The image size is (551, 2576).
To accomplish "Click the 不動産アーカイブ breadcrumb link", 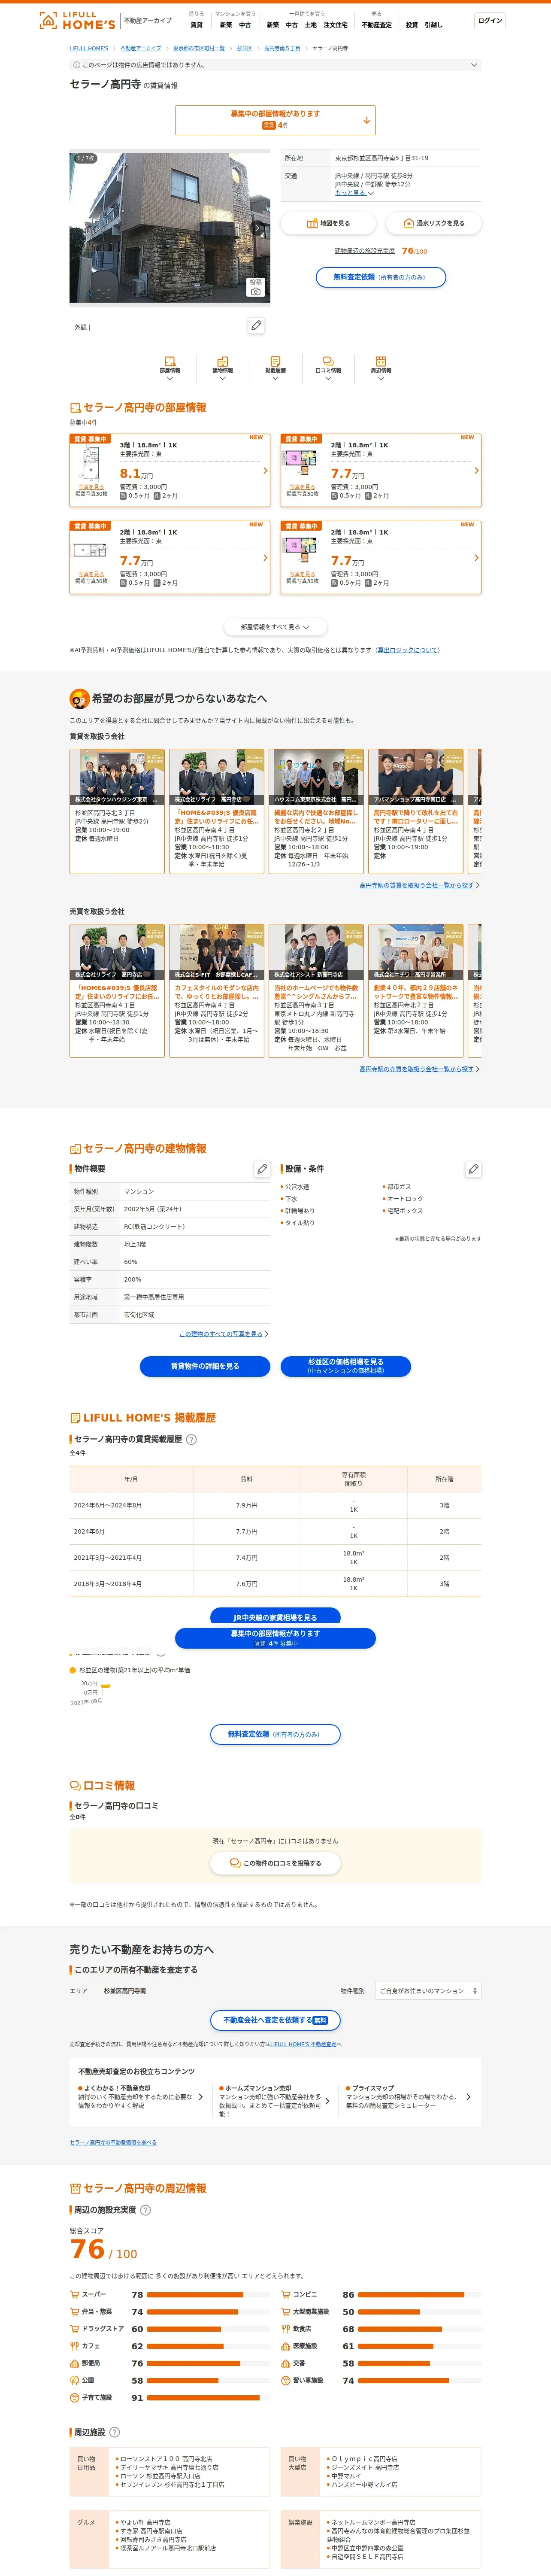I will pyautogui.click(x=141, y=48).
